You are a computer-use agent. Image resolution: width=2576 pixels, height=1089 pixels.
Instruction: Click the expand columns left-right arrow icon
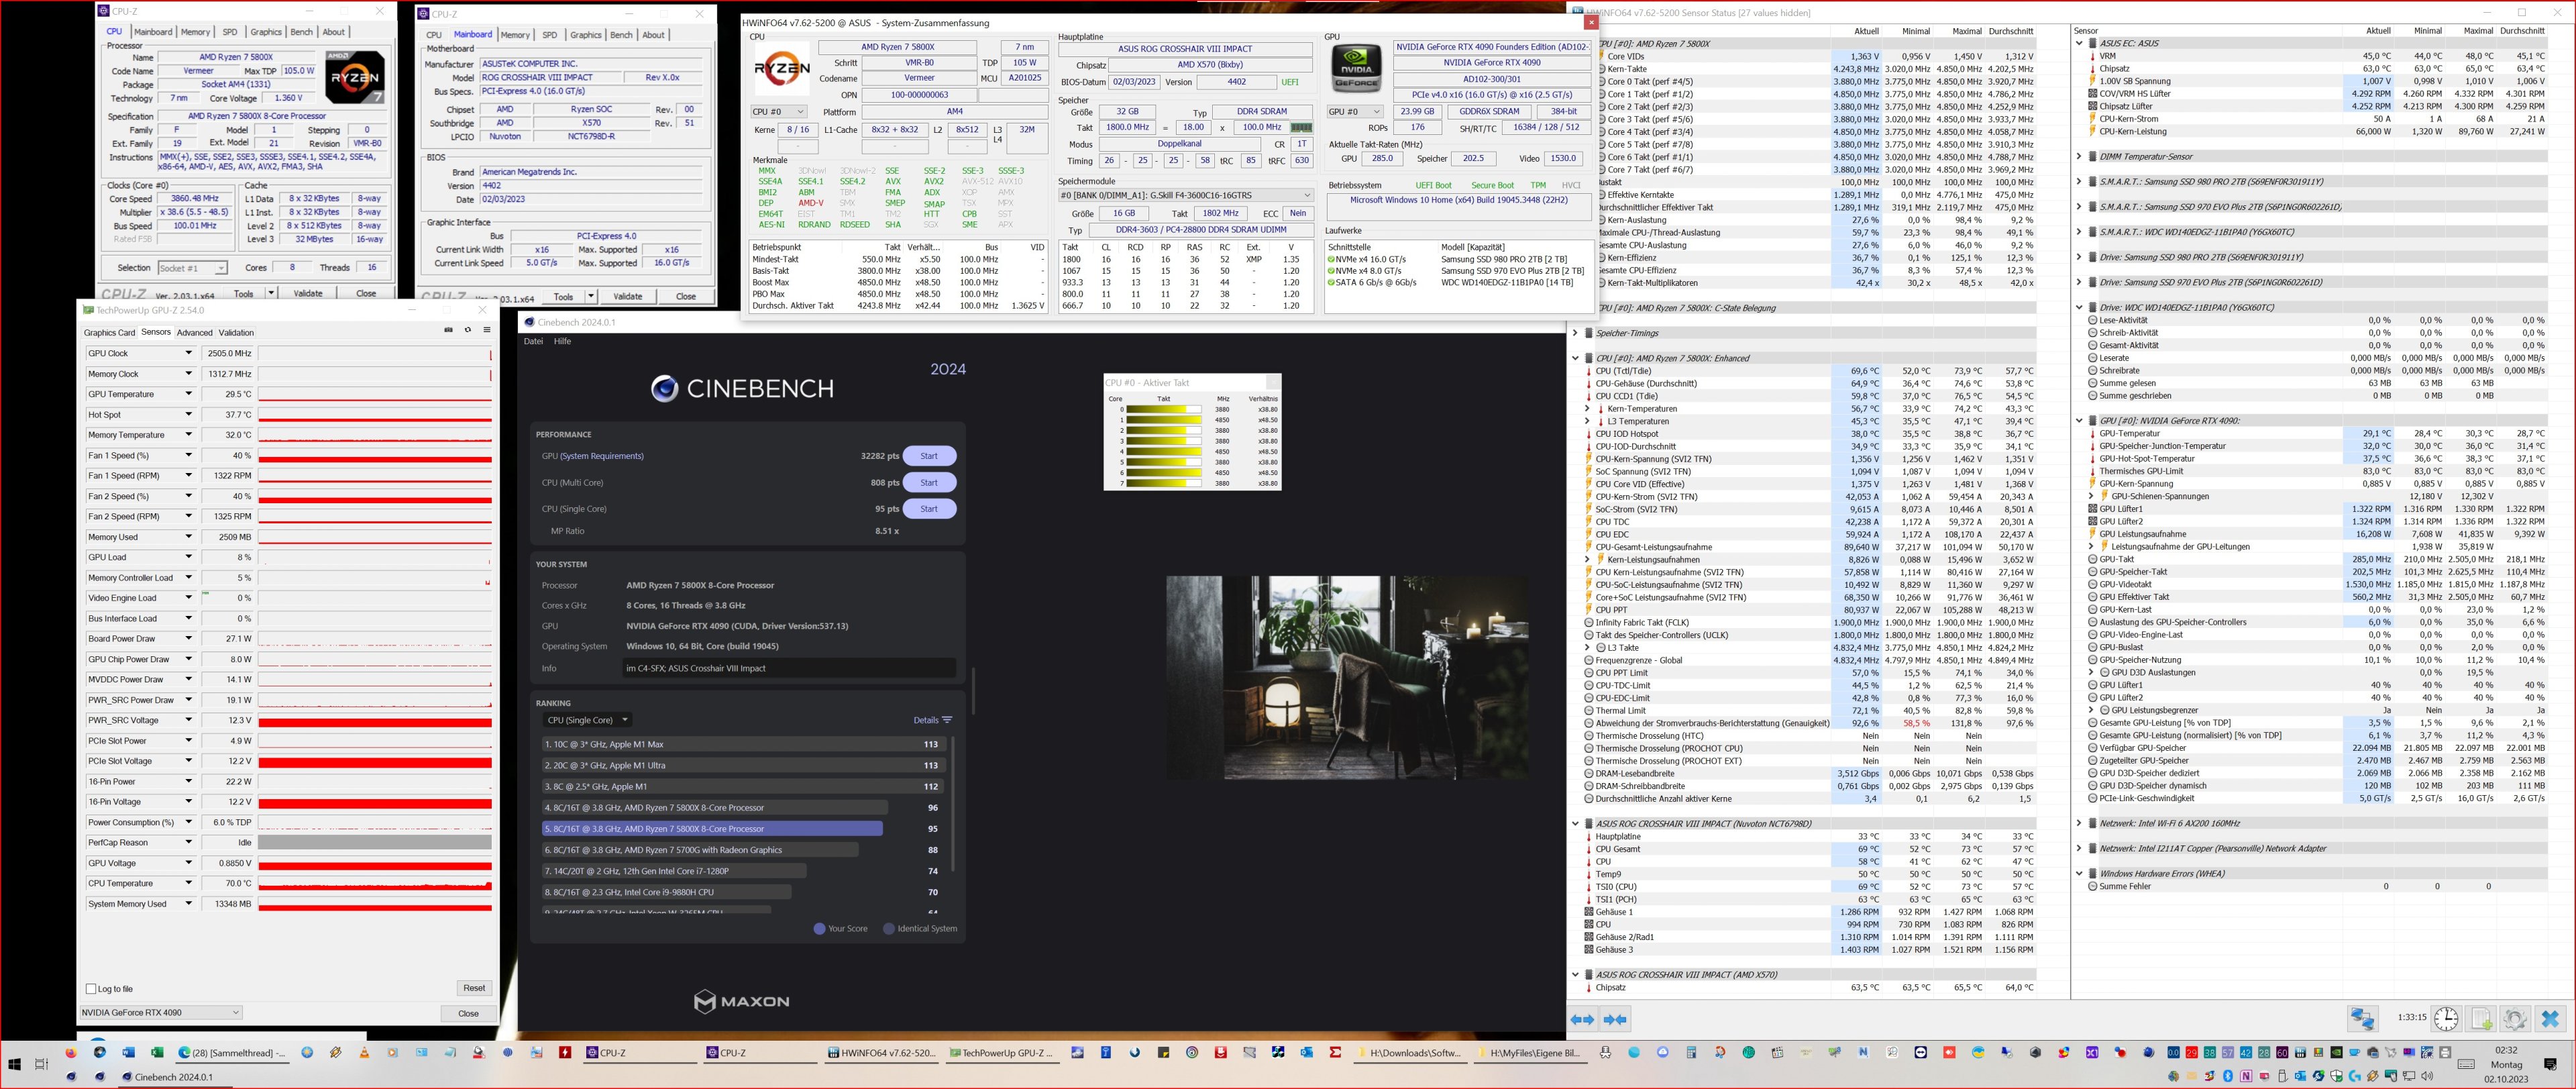click(1583, 1020)
